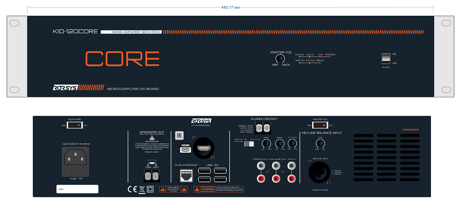Click the HDMI logo icon
The height and width of the screenshot is (208, 474).
click(186, 148)
